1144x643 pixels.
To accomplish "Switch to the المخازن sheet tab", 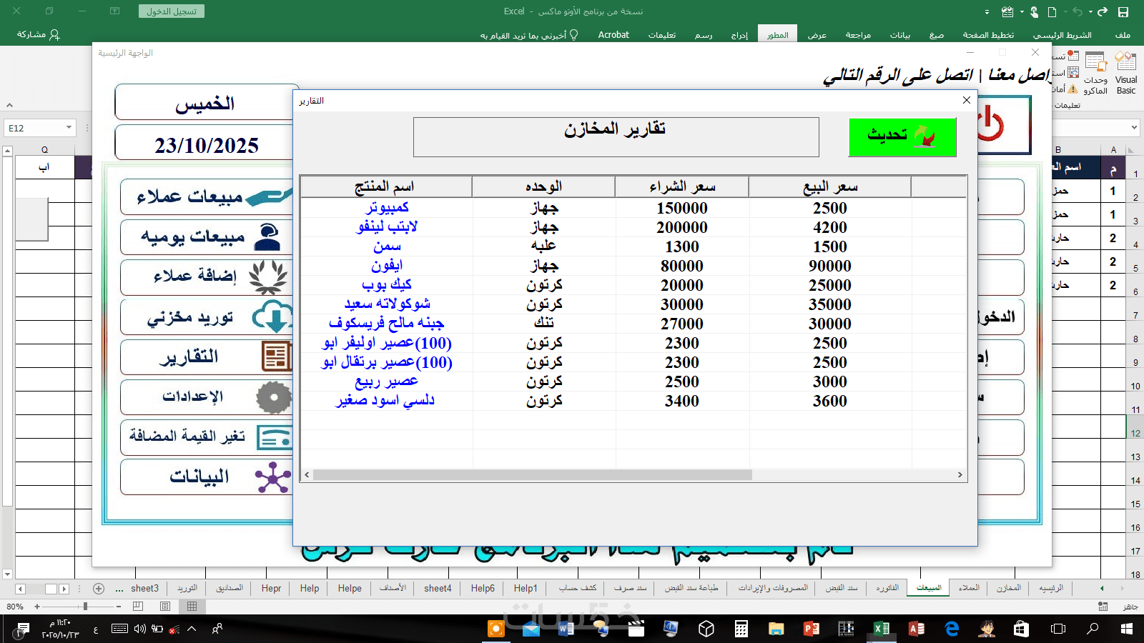I will tap(1009, 588).
